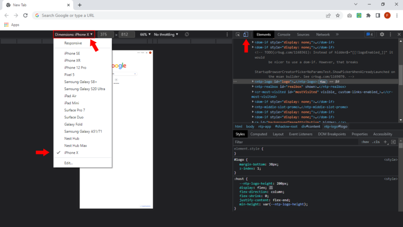
Task: Open the Apps shortcut in bookmarks bar
Action: point(12,25)
